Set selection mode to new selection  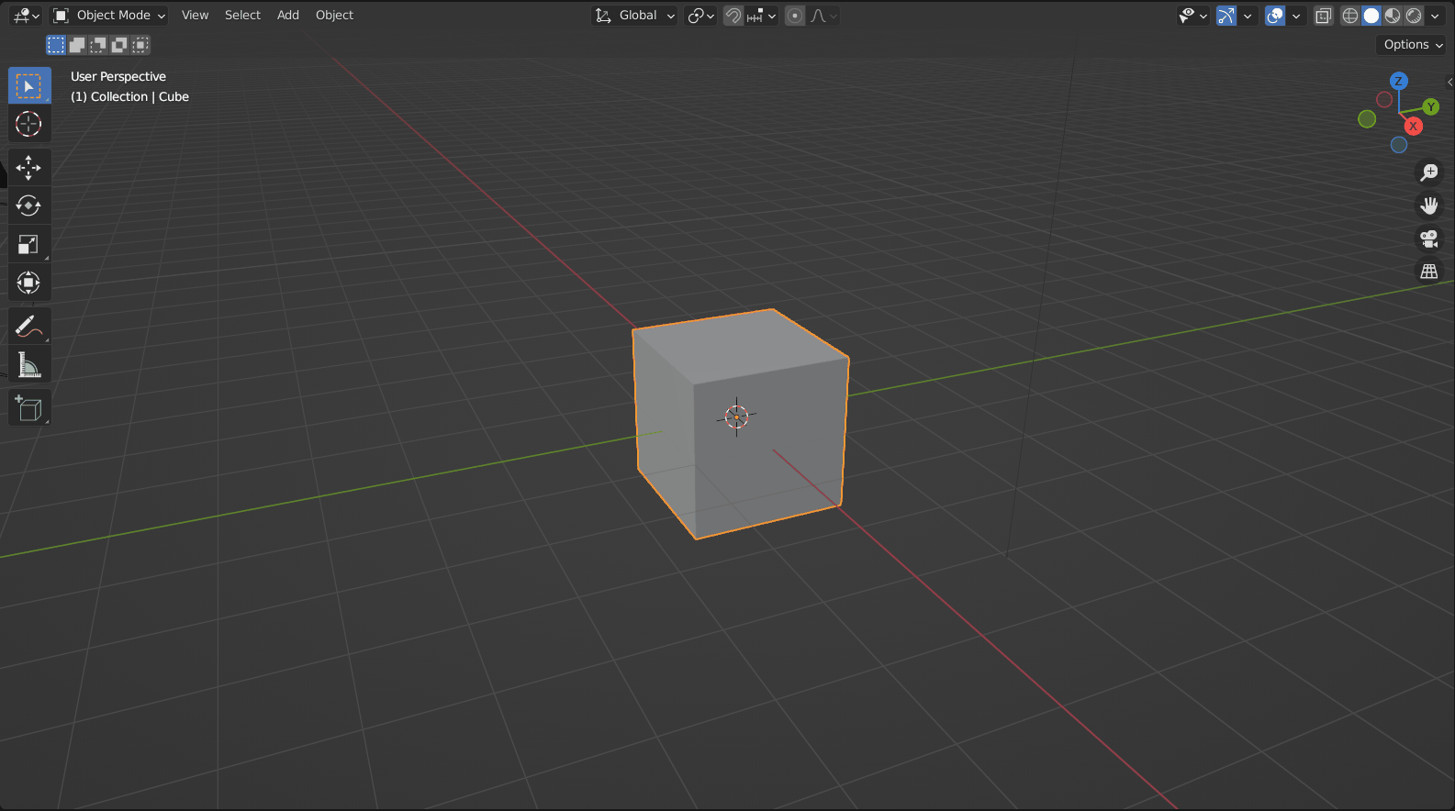(x=56, y=44)
